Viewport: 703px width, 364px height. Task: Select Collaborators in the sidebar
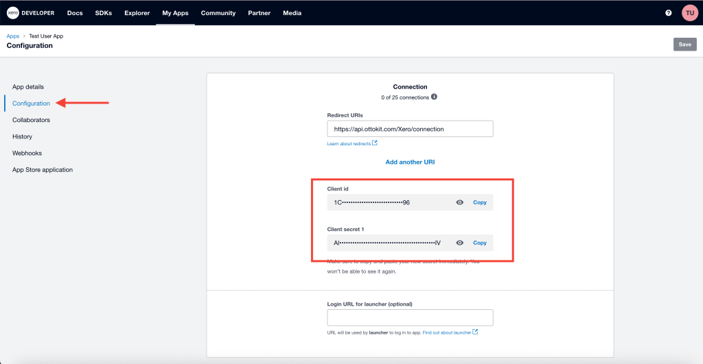31,120
